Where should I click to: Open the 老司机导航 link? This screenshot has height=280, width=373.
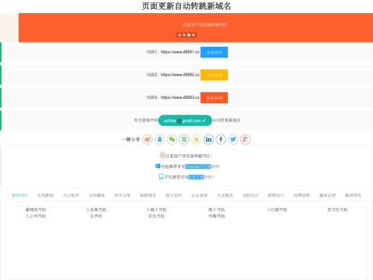point(338,209)
